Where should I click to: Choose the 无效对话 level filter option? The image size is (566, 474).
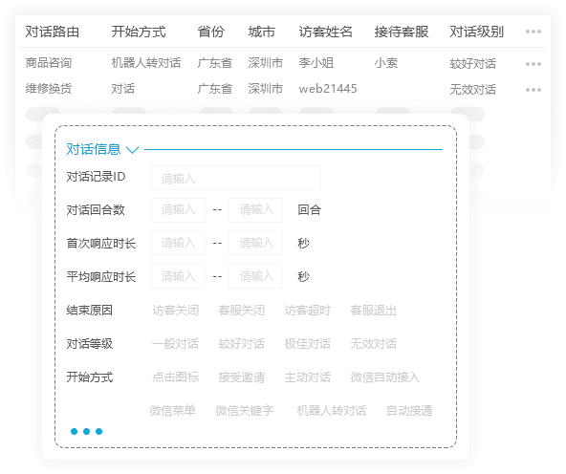373,344
